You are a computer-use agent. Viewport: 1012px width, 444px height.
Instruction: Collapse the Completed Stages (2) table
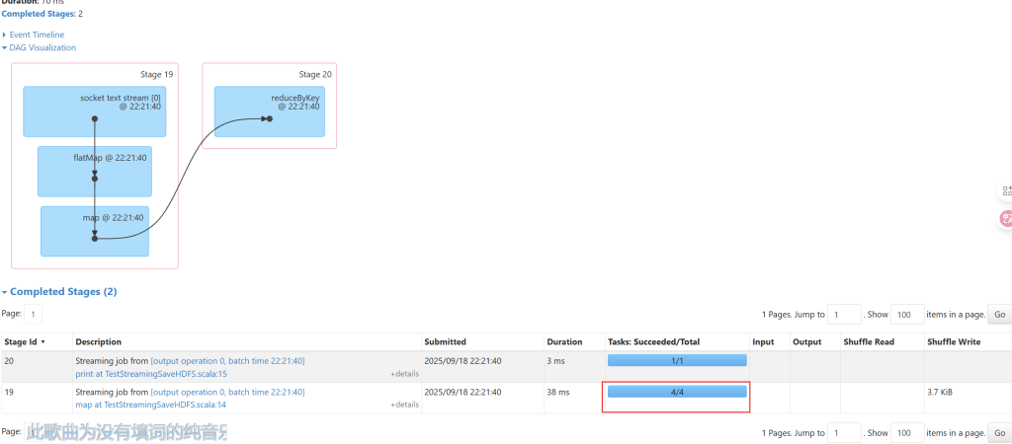[x=62, y=292]
